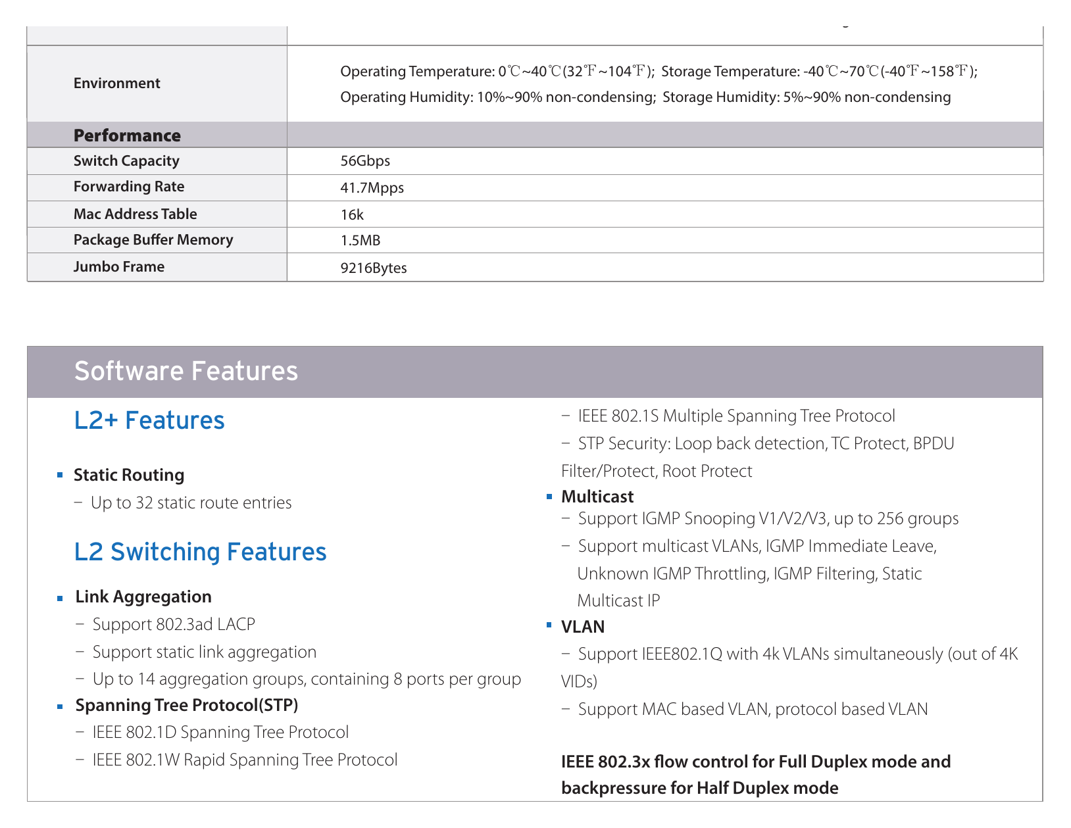This screenshot has height=828, width=1071.
Task: Click the IEEE 802.3x flow control paragraph
Action: click(x=756, y=775)
